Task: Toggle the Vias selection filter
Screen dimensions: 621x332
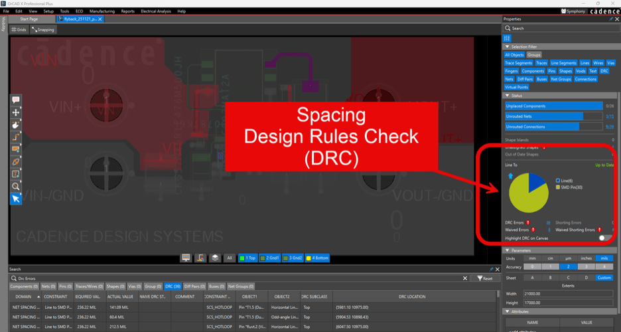Action: click(610, 63)
